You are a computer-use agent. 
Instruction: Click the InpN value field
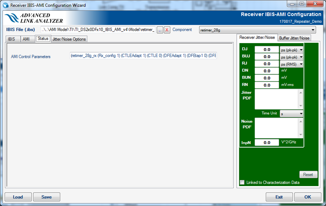click(267, 143)
